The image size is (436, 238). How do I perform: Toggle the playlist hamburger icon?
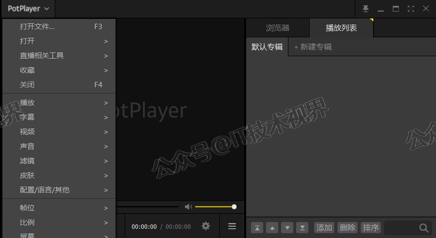point(232,226)
